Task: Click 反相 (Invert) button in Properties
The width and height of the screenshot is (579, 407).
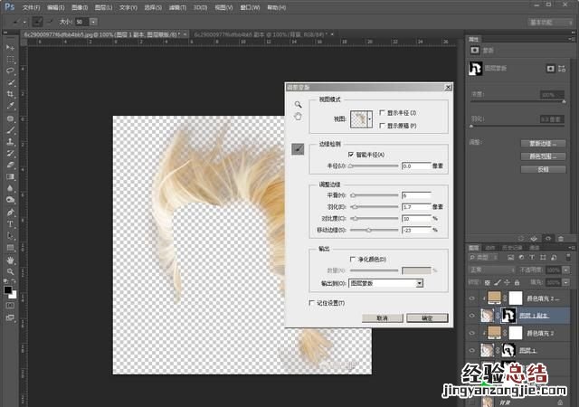Action: (543, 169)
